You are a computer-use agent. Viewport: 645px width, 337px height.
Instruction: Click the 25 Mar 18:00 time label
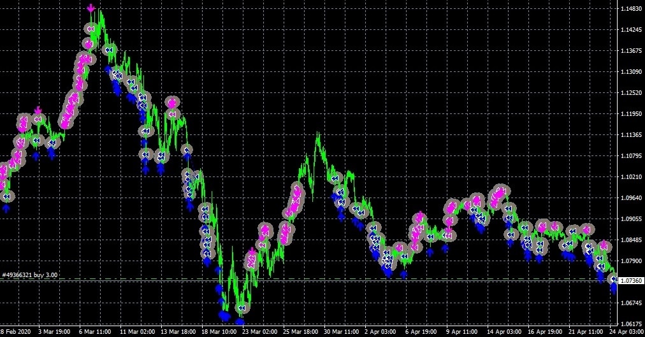300,331
